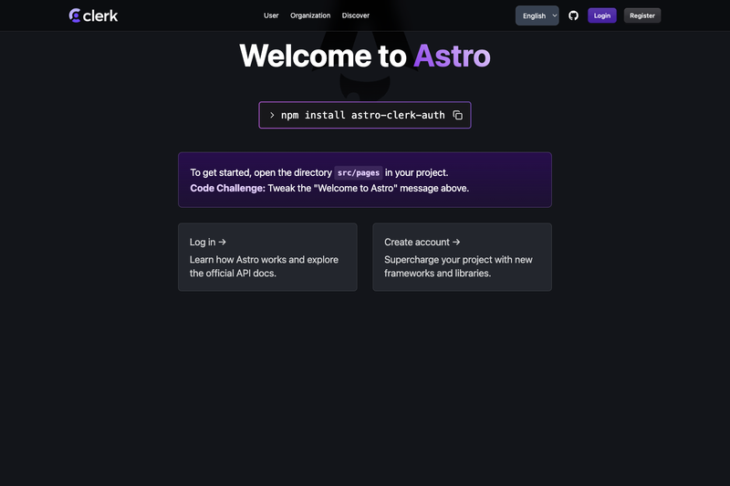Open the User menu item

click(271, 16)
